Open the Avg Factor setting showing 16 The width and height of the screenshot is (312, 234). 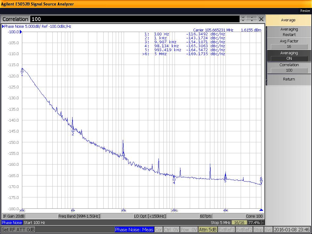pos(289,44)
